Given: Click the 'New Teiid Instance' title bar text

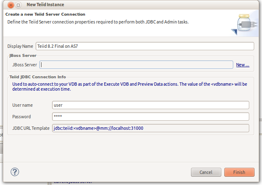Looking at the screenshot, I should 45,5.
